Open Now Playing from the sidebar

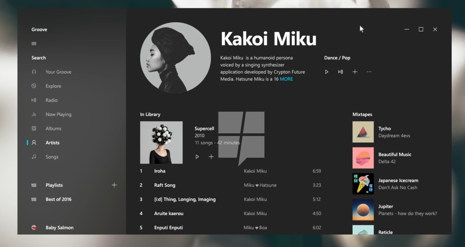pos(34,114)
